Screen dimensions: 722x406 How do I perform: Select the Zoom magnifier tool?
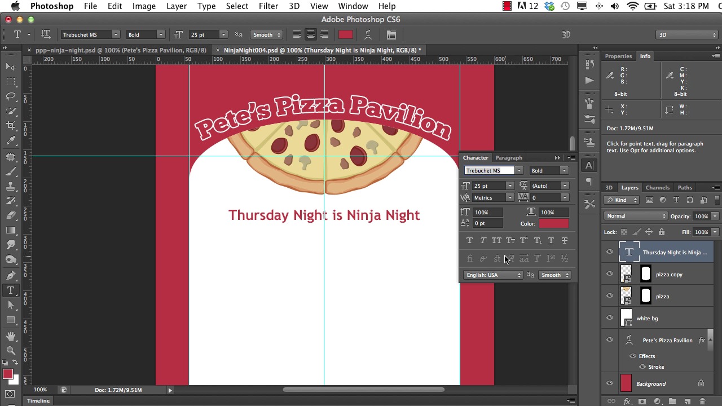pos(11,350)
